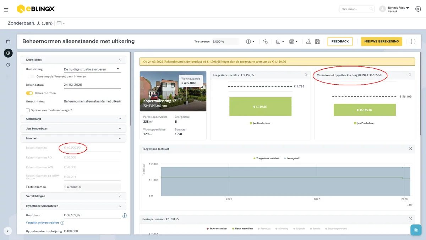Open the briefcase sidebar icon
Viewport: 426px width, 240px height.
coord(8,42)
